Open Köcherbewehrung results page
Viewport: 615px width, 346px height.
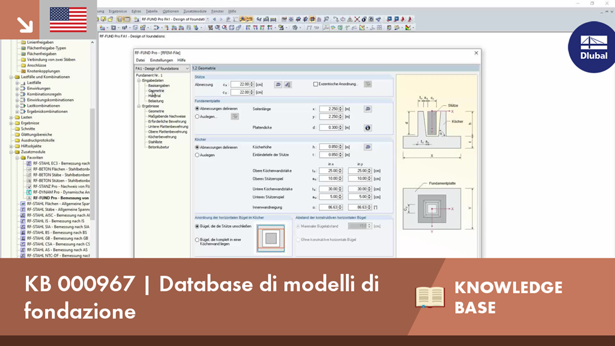point(162,137)
